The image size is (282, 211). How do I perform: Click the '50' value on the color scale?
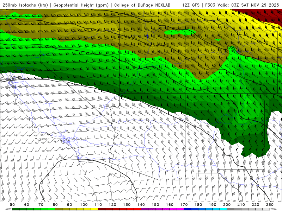tap(12, 205)
